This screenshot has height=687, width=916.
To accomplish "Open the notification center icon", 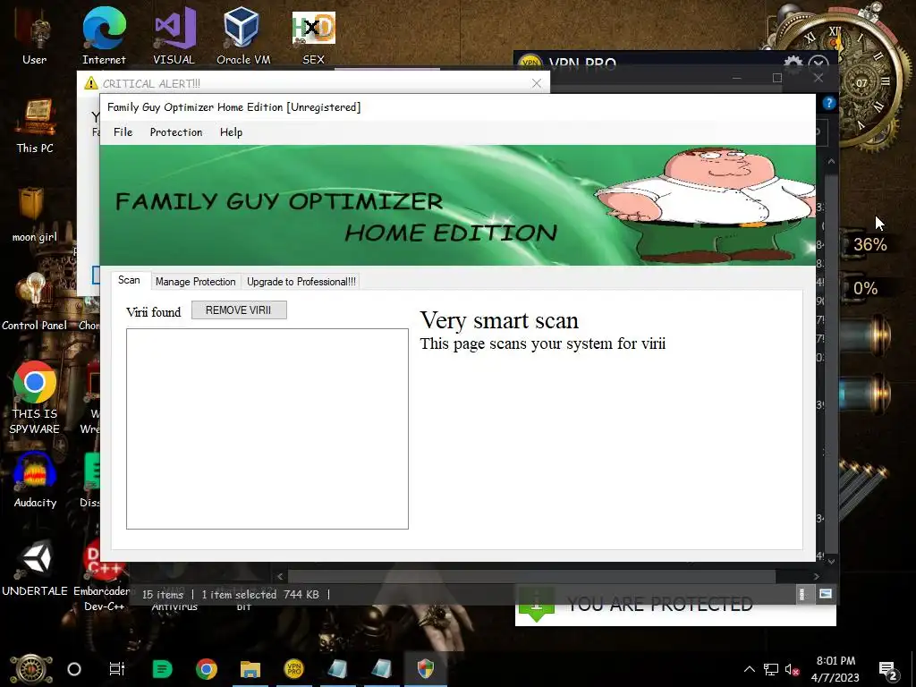I will 888,670.
